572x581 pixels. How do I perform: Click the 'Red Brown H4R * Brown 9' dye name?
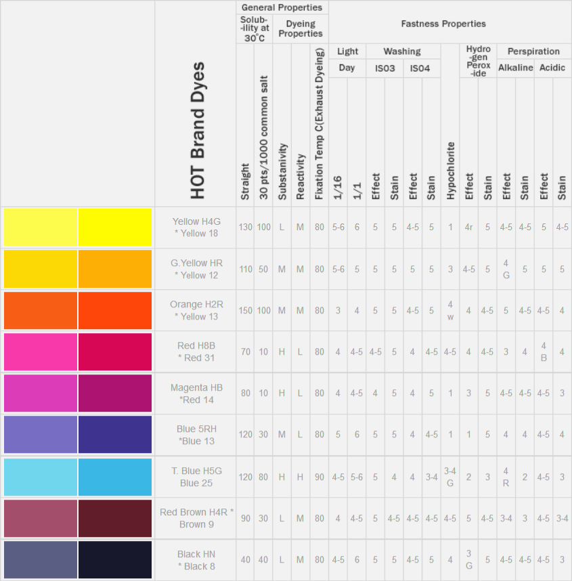click(196, 518)
